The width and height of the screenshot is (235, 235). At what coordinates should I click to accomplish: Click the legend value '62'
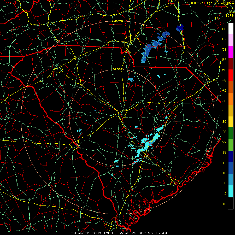pyautogui.click(x=224, y=39)
